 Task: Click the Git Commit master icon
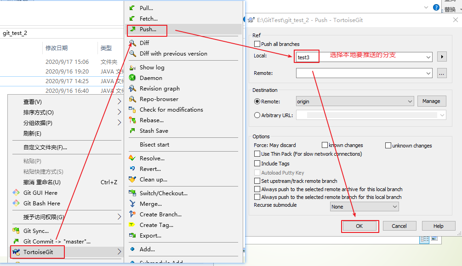pyautogui.click(x=16, y=241)
